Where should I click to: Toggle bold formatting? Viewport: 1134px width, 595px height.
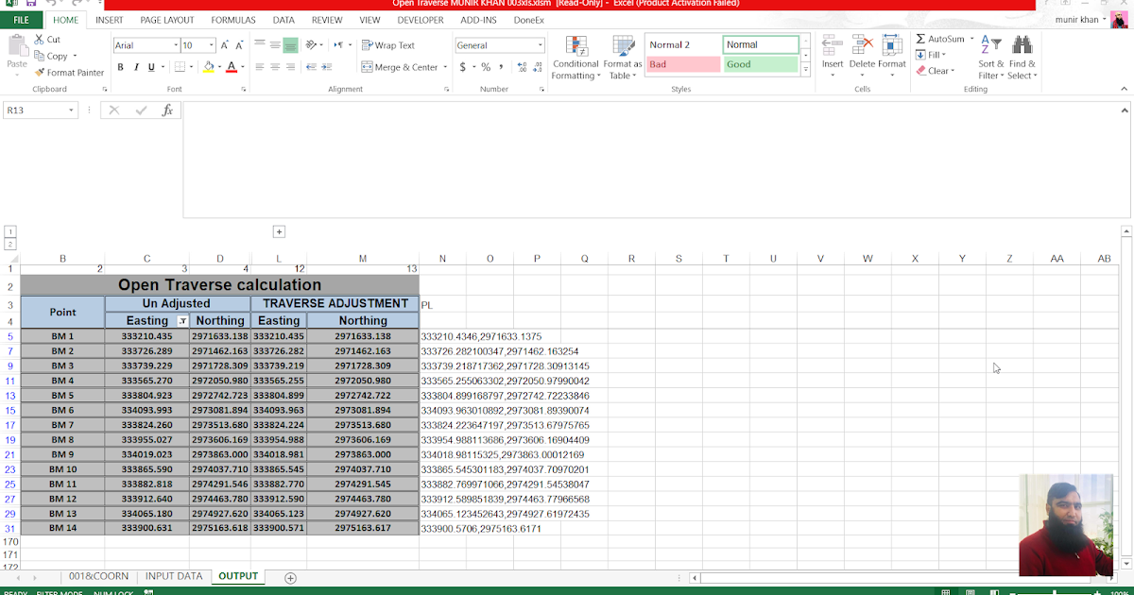[x=120, y=67]
